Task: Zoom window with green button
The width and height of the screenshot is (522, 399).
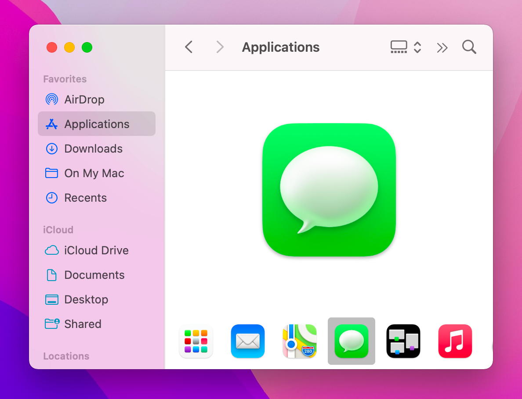Action: (87, 47)
